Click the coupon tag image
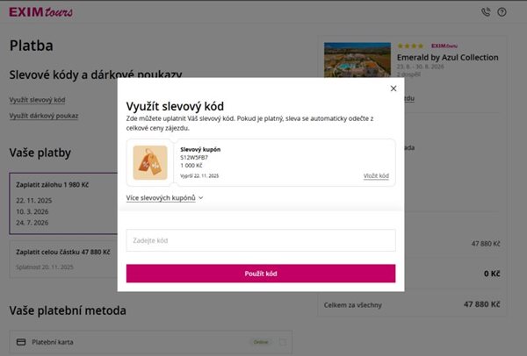The height and width of the screenshot is (356, 527). point(149,162)
